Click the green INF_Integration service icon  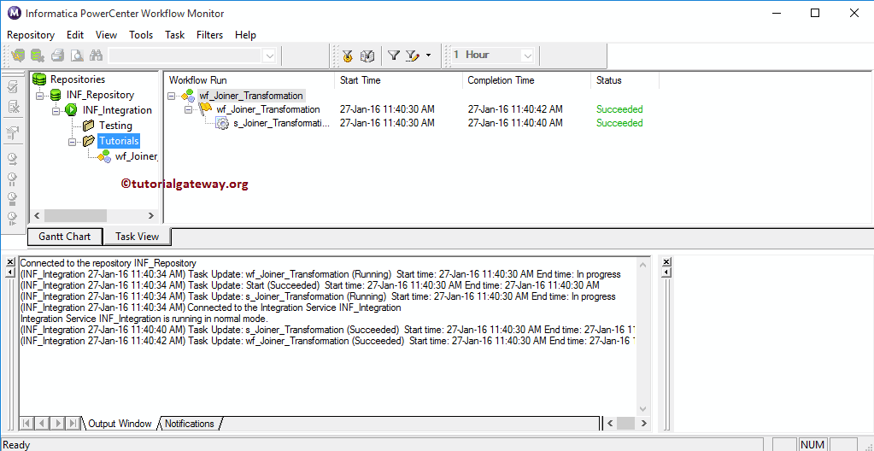[72, 110]
